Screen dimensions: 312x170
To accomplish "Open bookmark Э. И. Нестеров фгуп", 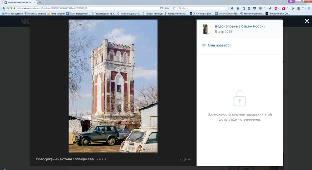I will pos(201,14).
